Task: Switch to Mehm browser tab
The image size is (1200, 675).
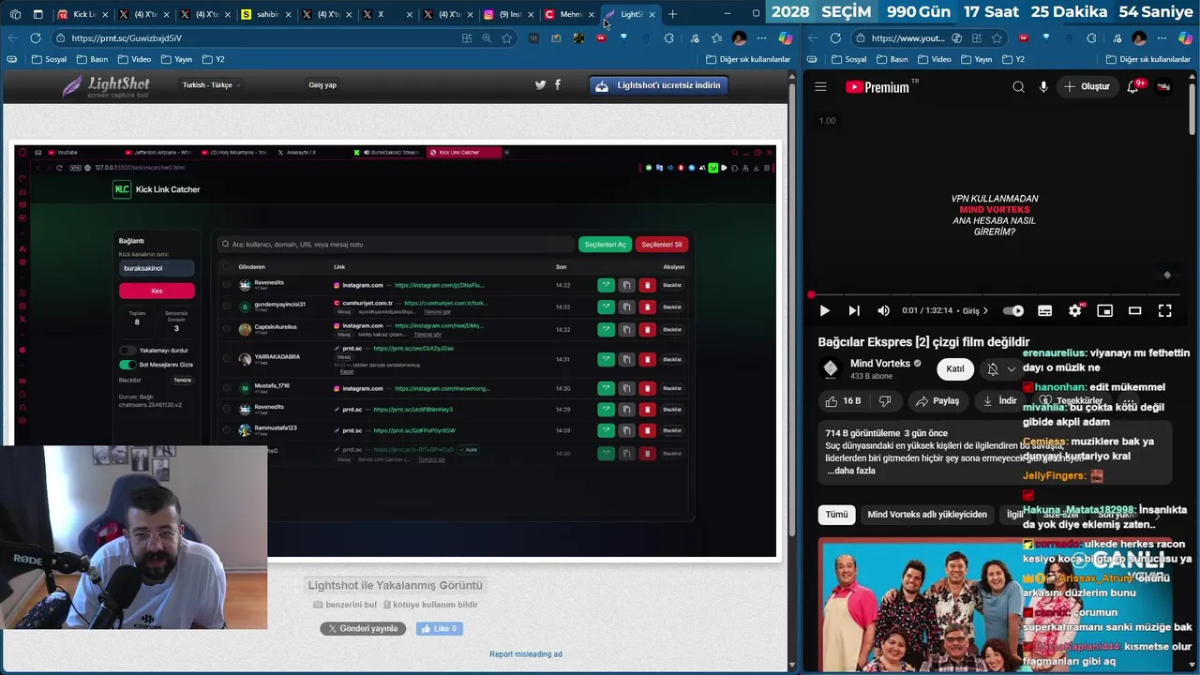Action: (570, 14)
